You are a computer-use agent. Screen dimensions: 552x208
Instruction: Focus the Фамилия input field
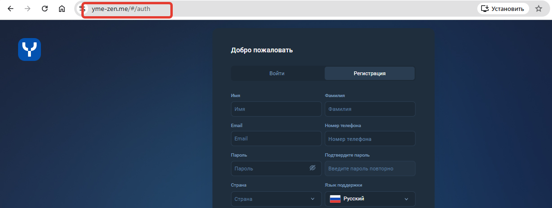click(370, 109)
